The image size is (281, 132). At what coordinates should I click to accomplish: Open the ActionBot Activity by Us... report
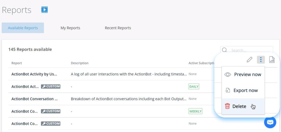(x=34, y=74)
